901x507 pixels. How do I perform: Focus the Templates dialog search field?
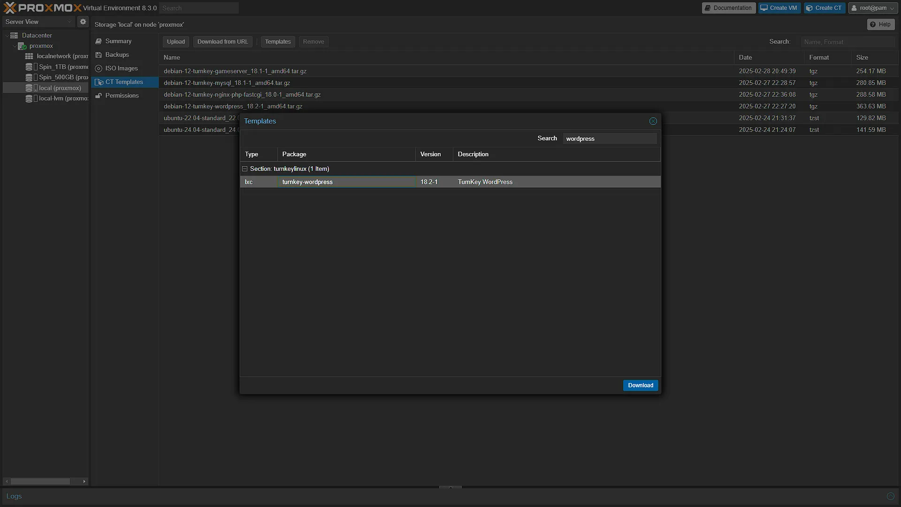(610, 138)
